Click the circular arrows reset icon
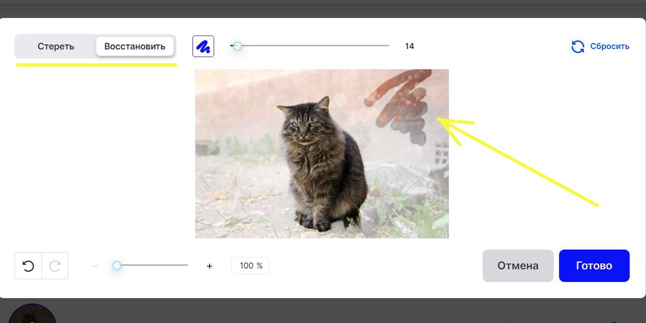 pyautogui.click(x=578, y=46)
